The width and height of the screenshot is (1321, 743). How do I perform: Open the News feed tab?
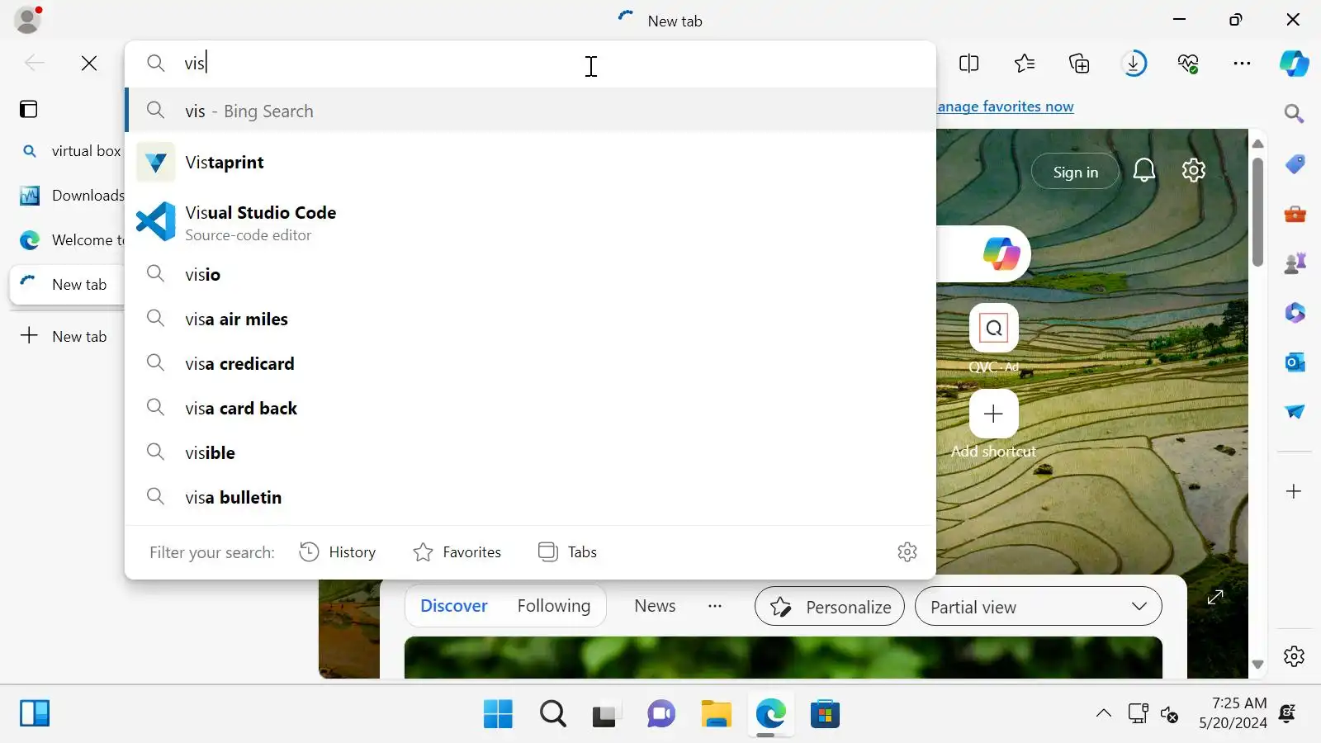click(x=655, y=606)
